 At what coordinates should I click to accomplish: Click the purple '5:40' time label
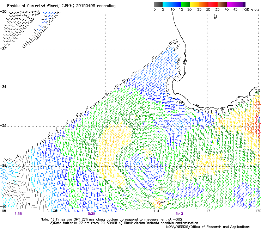[x=179, y=214]
